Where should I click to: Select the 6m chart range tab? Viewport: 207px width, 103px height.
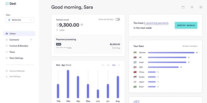click(114, 65)
